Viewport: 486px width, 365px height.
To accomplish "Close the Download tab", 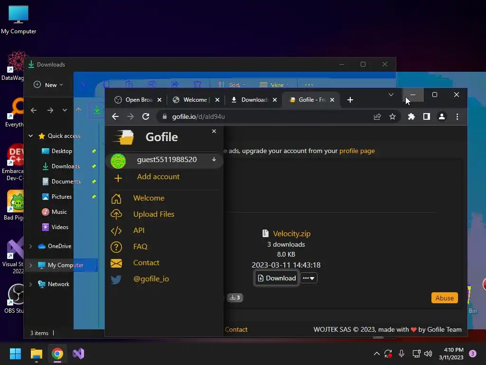I will [275, 100].
